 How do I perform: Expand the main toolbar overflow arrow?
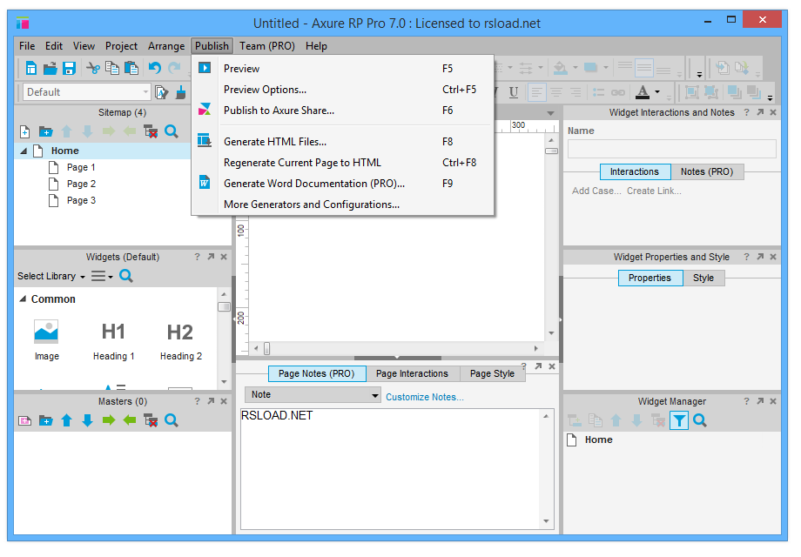pyautogui.click(x=699, y=75)
